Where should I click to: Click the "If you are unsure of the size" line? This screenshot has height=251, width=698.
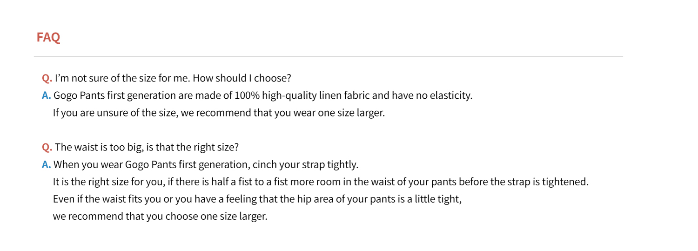[219, 113]
